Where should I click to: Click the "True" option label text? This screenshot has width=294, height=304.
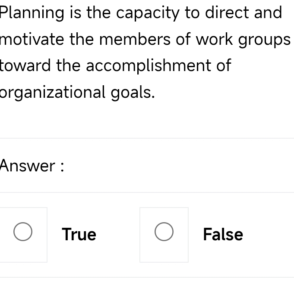(x=79, y=235)
